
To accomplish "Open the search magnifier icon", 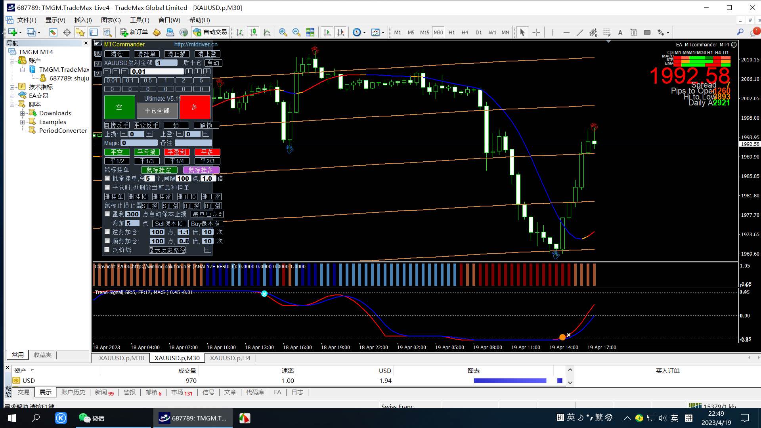I will click(x=740, y=32).
